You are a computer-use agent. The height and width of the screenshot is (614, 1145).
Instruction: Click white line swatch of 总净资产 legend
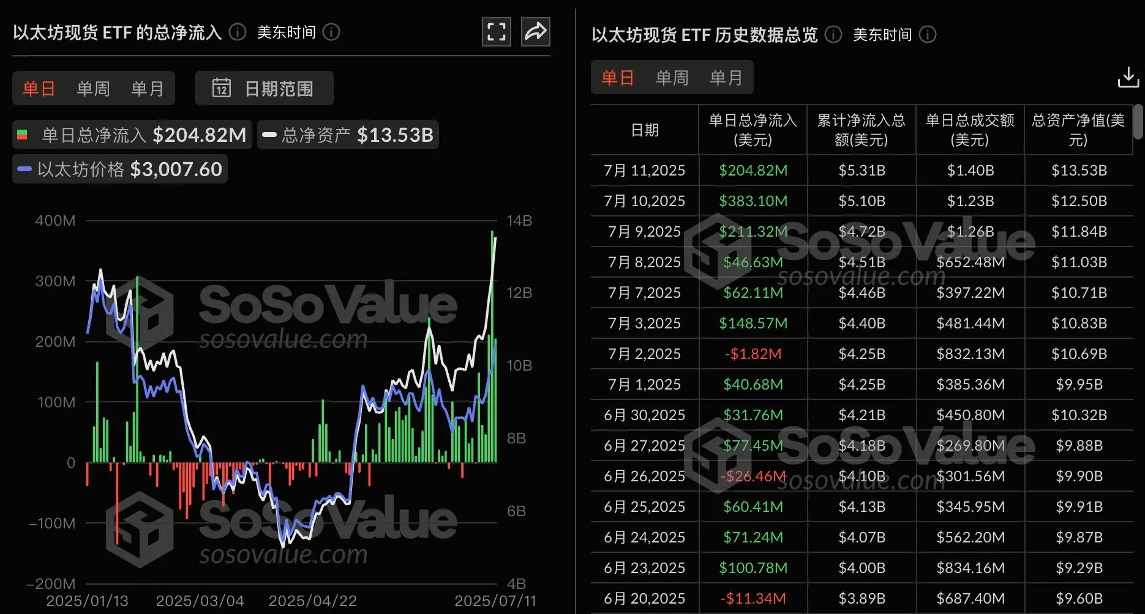point(269,135)
